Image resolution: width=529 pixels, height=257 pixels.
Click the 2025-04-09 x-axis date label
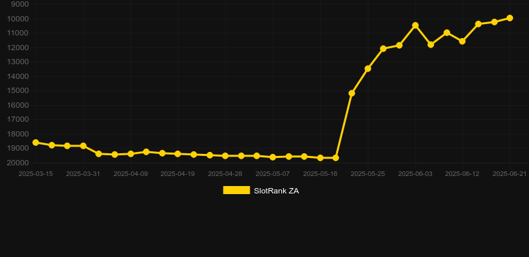pyautogui.click(x=131, y=174)
